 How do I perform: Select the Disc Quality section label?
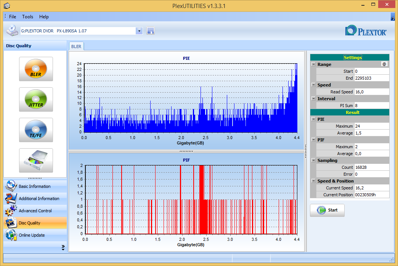(x=29, y=223)
